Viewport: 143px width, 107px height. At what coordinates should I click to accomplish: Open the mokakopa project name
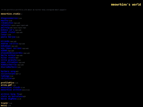[6, 46]
